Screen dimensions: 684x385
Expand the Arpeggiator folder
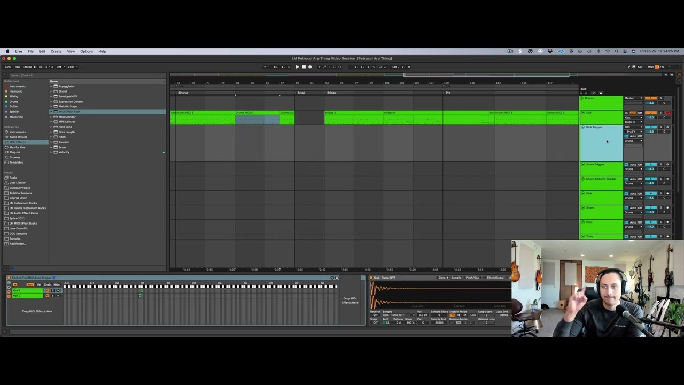tap(51, 86)
